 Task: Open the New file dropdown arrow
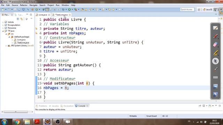(x=6, y=9)
